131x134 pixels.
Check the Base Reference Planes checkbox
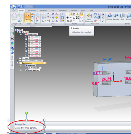point(20,61)
